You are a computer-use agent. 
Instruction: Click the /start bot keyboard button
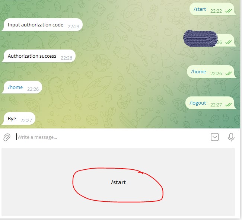118,182
